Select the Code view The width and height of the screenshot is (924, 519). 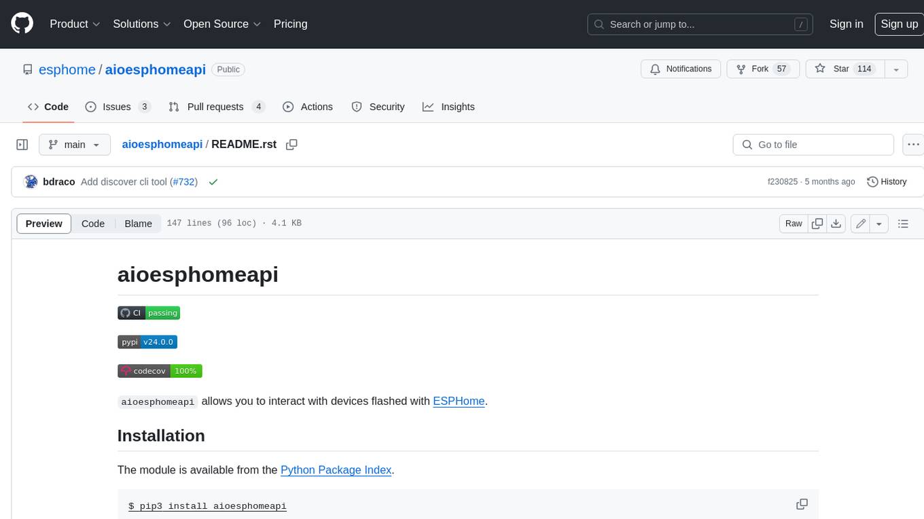click(93, 223)
